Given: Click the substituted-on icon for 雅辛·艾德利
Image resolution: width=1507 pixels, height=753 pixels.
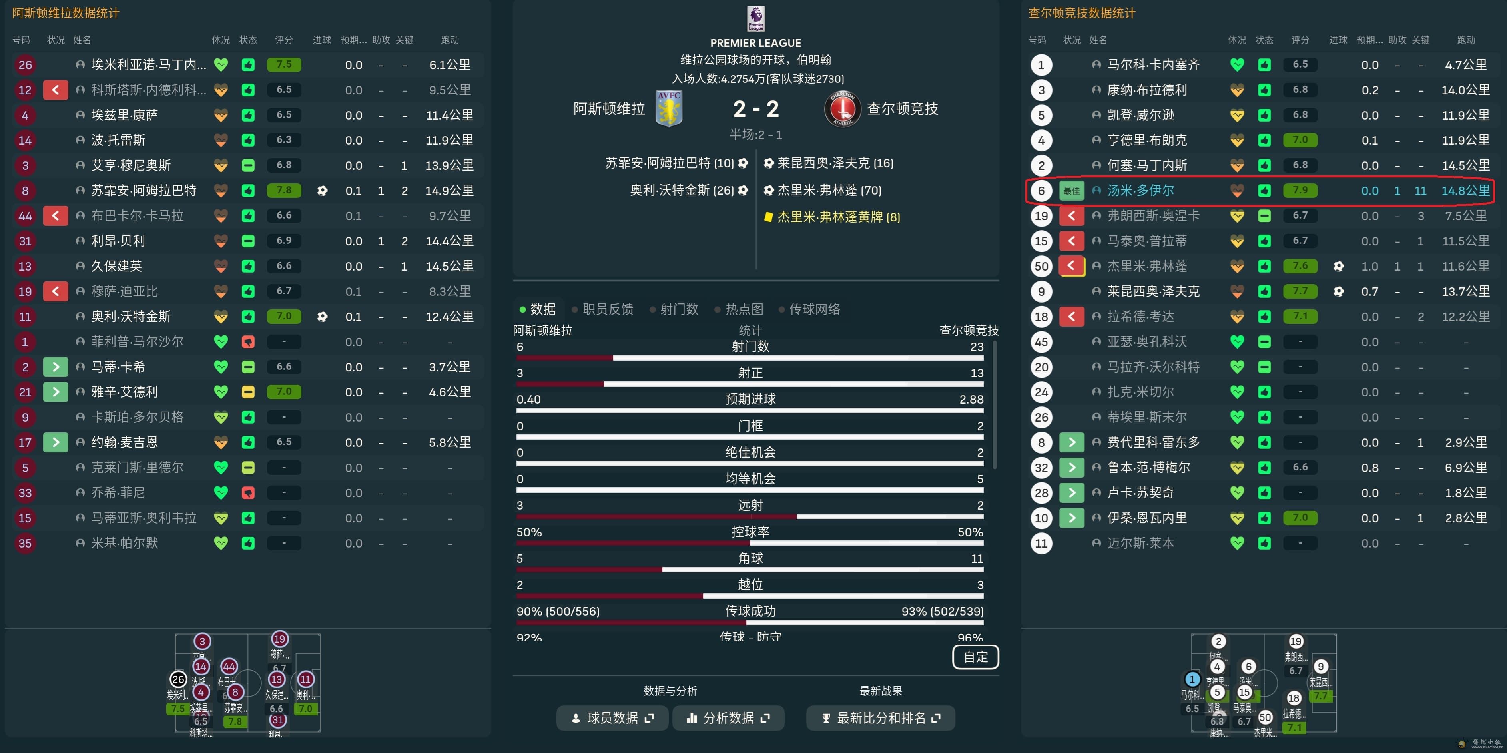Looking at the screenshot, I should tap(56, 392).
